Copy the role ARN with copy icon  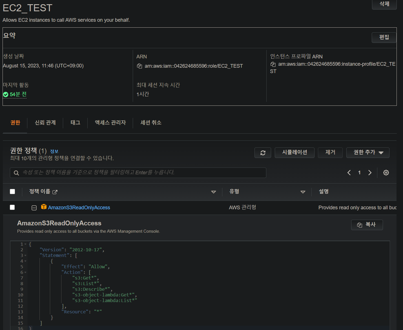pos(139,66)
